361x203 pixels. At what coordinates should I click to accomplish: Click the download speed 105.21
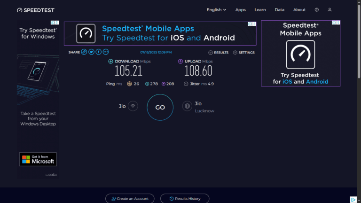coord(128,71)
